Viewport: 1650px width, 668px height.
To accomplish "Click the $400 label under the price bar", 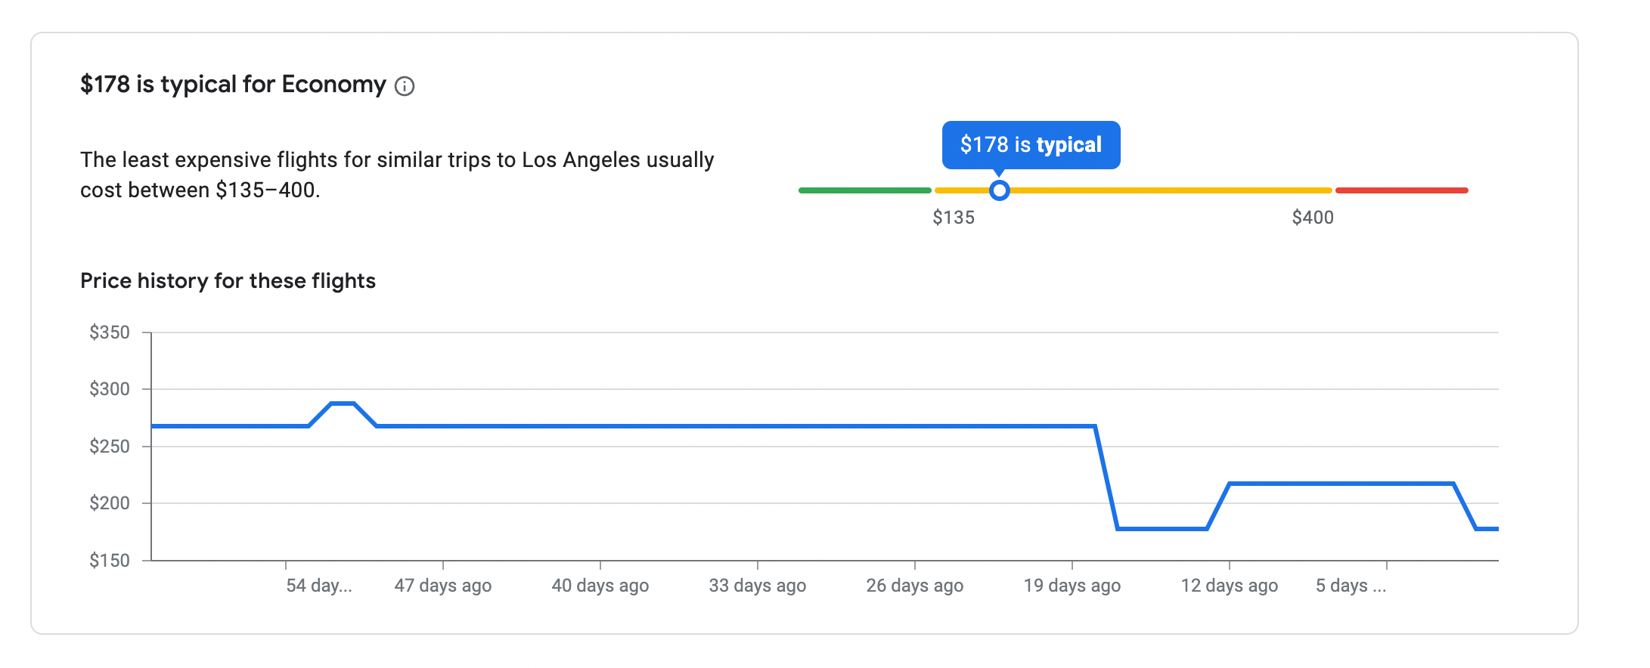I will point(1312,218).
